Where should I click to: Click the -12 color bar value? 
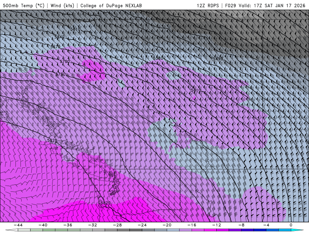(216, 225)
